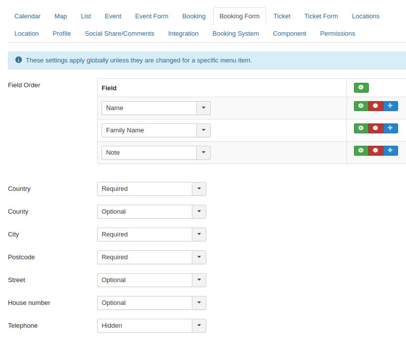The height and width of the screenshot is (350, 406).
Task: Select the Social Share/Comments tab
Action: [119, 34]
